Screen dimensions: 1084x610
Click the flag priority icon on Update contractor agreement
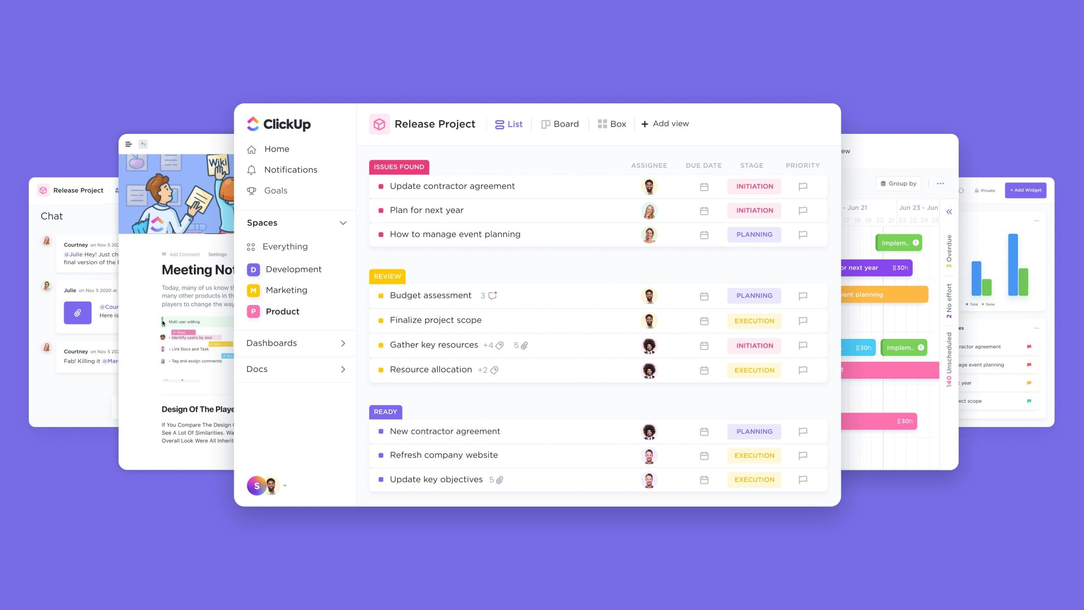[803, 186]
